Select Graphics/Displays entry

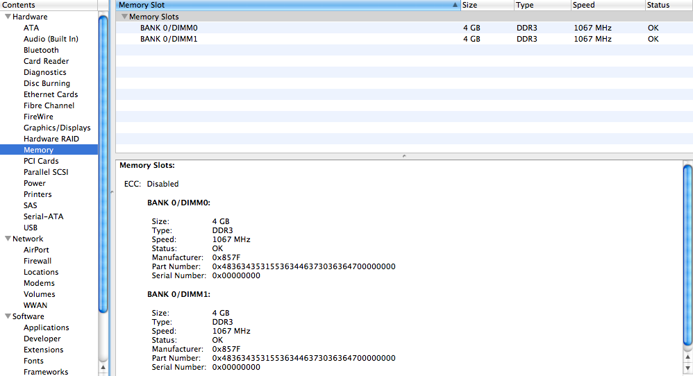tap(57, 128)
